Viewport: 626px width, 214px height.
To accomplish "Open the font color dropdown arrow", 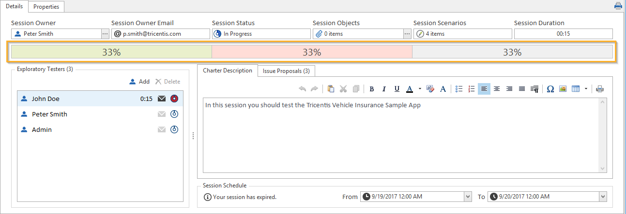I will tap(420, 89).
